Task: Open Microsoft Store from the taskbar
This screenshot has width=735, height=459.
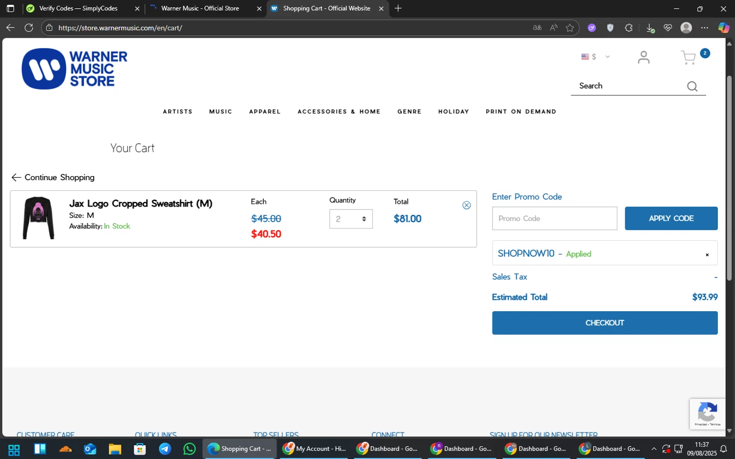Action: (140, 449)
